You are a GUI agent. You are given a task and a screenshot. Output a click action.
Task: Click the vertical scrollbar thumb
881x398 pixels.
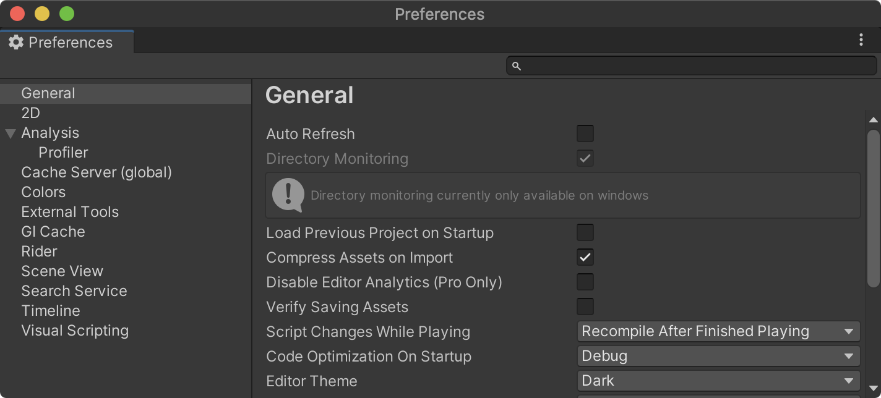tap(874, 208)
